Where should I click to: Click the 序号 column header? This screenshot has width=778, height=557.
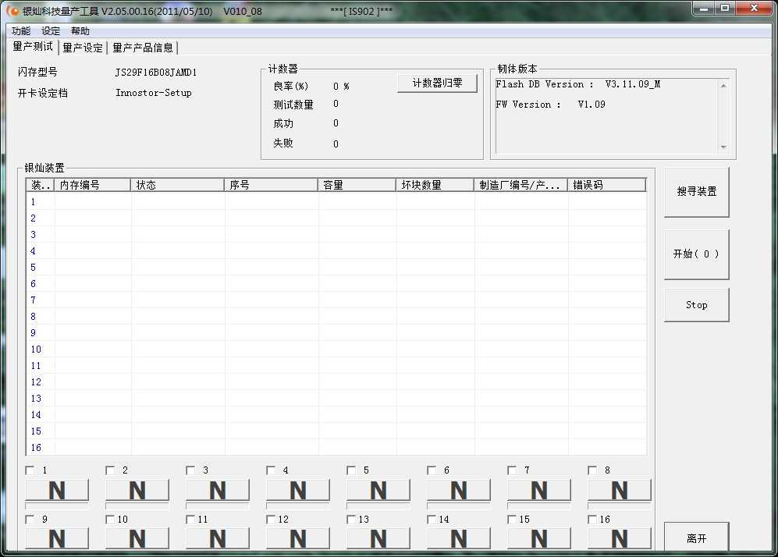pos(271,185)
